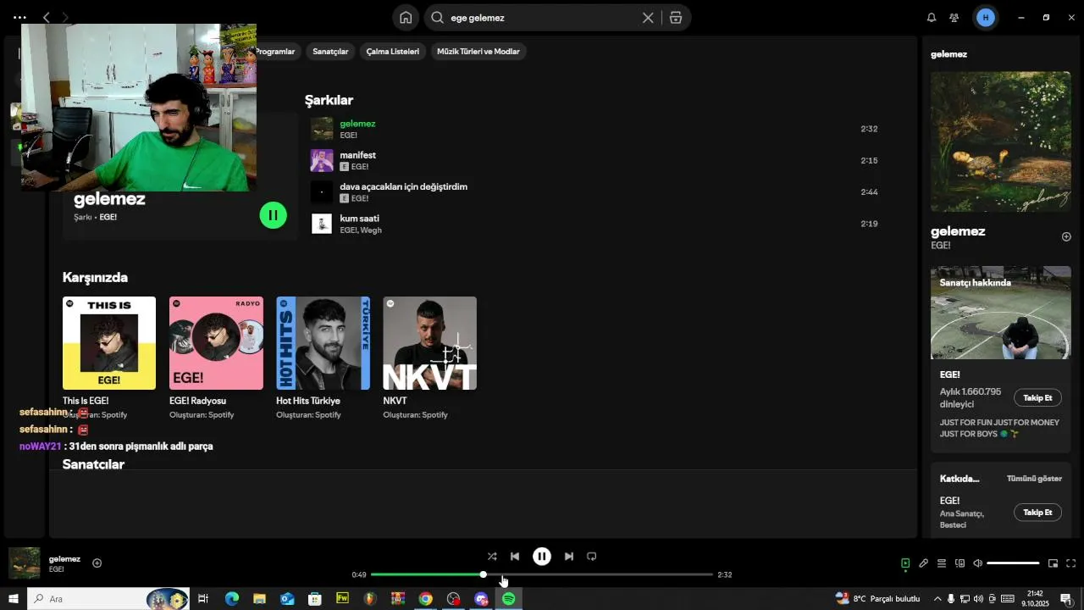Switch to Spotify on the taskbar

[x=508, y=599]
